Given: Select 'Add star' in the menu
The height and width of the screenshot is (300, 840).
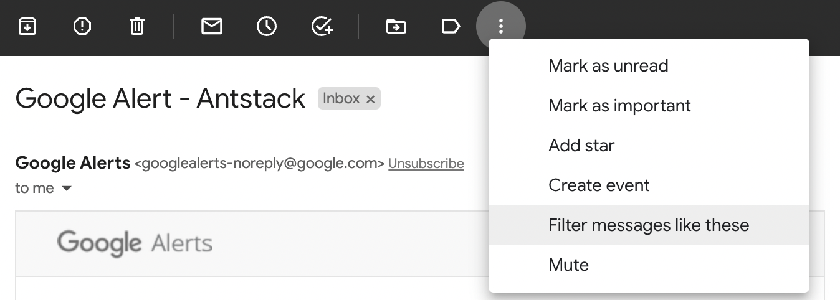Looking at the screenshot, I should click(581, 146).
